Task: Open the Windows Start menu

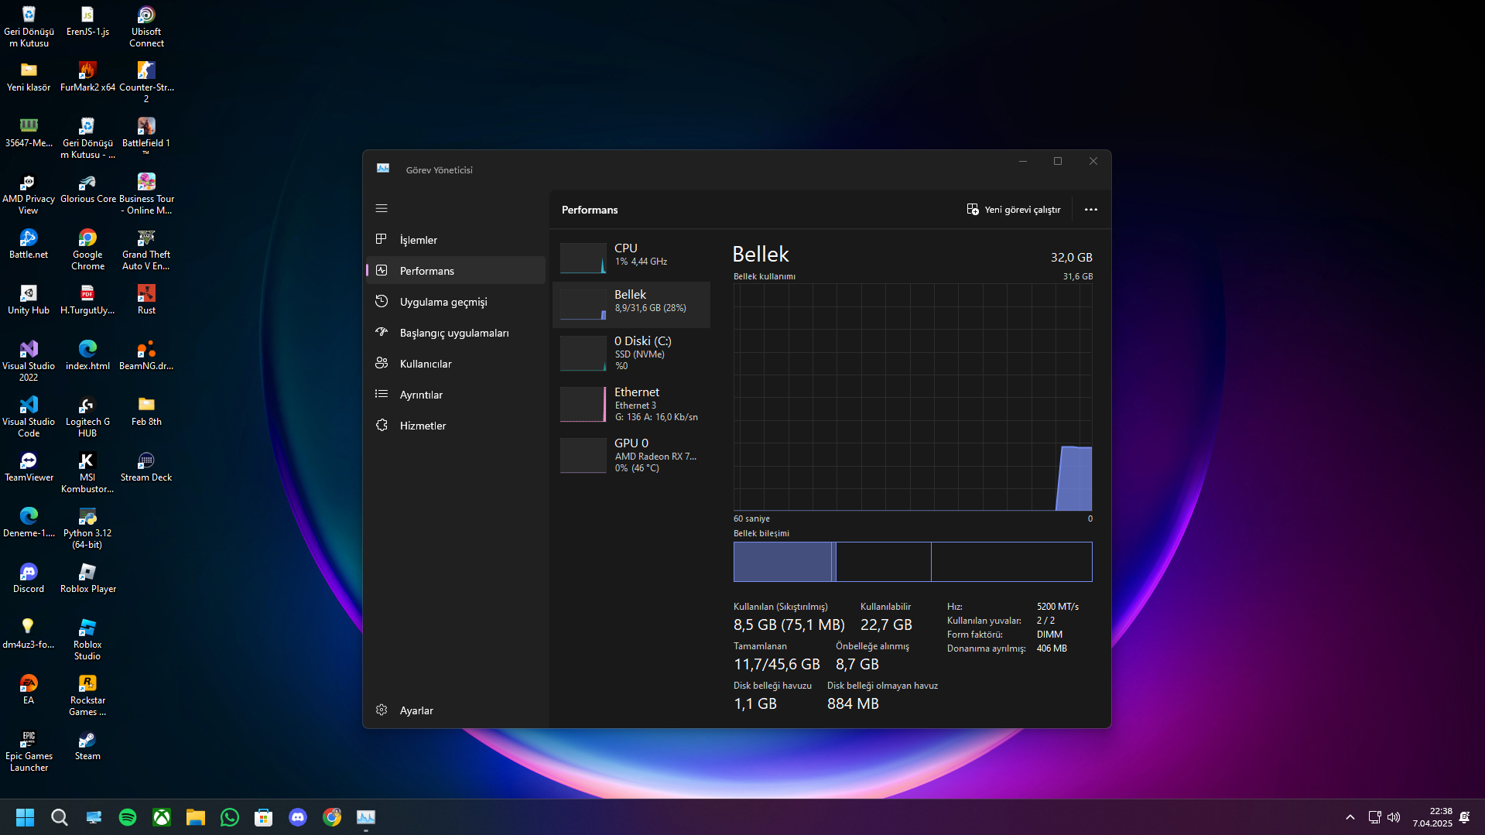Action: [x=25, y=817]
